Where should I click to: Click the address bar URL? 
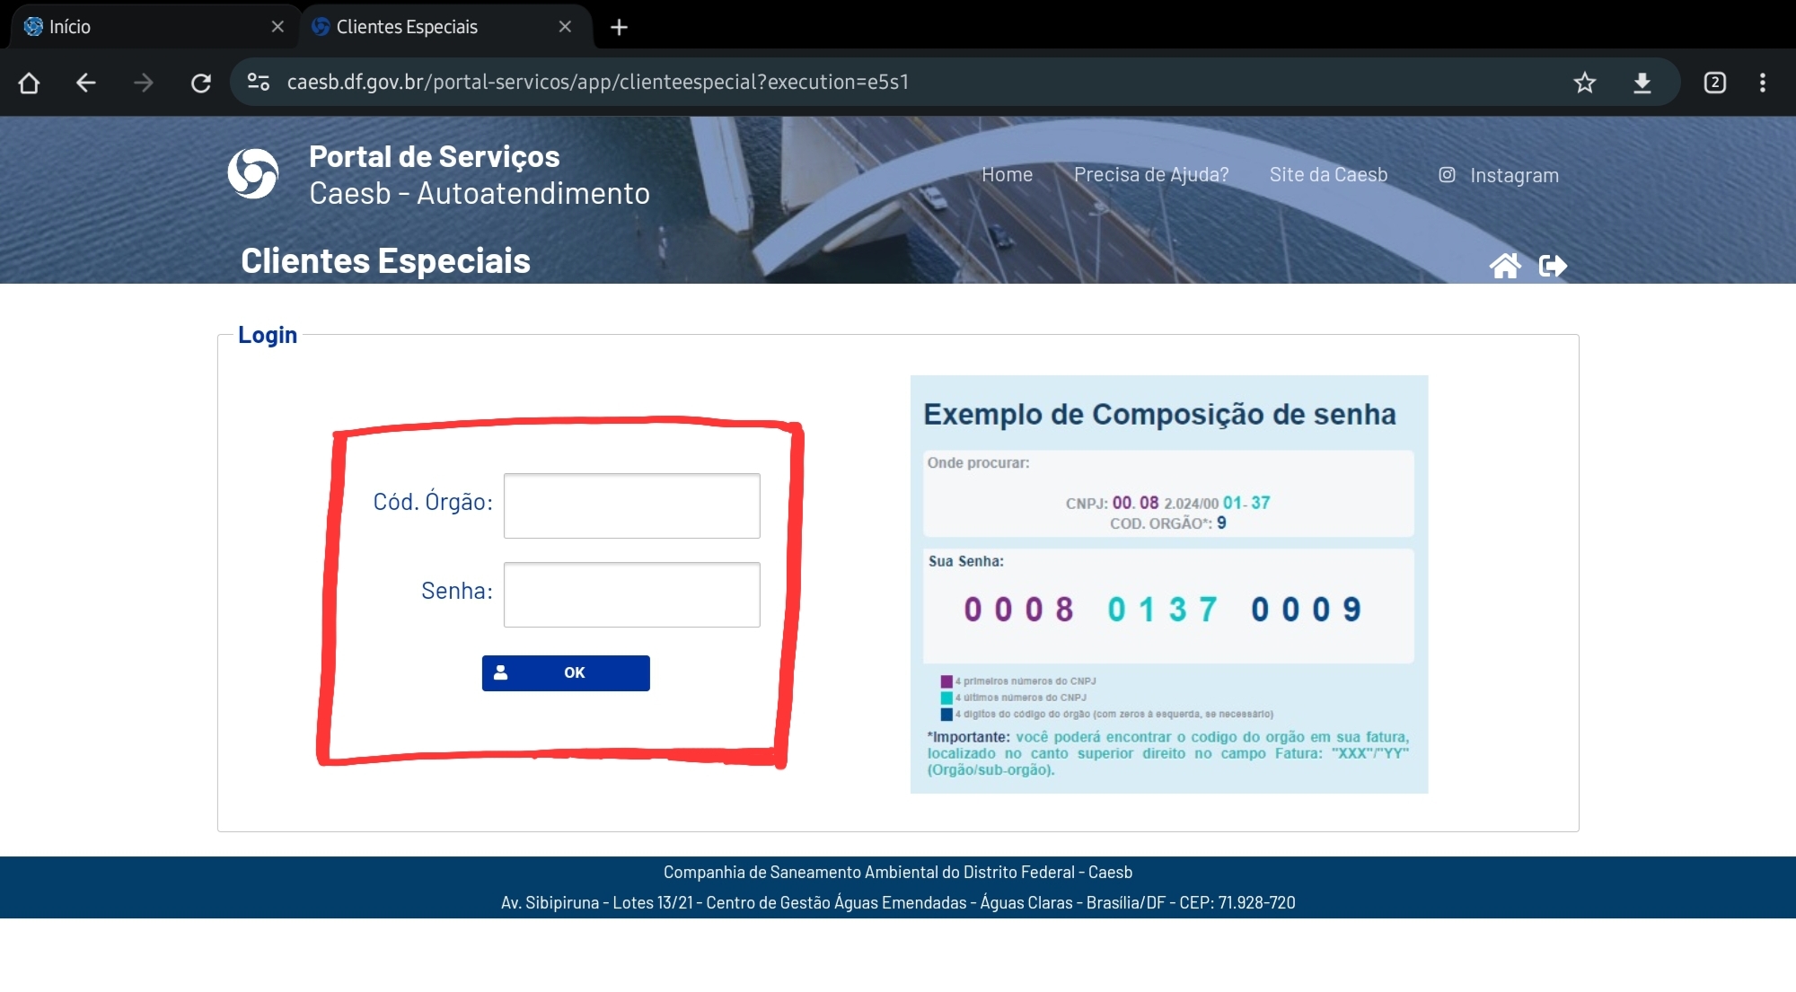click(598, 82)
